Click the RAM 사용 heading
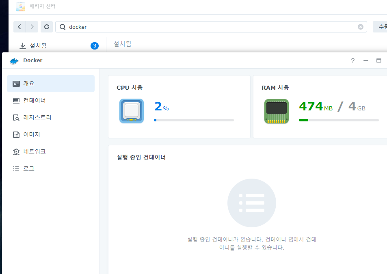The width and height of the screenshot is (387, 274). pyautogui.click(x=275, y=88)
